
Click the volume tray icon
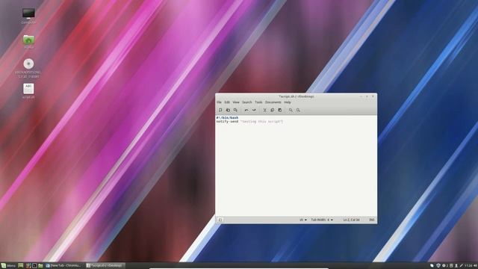tap(475, 266)
